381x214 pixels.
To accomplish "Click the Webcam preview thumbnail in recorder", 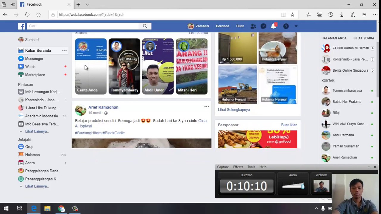I will (321, 186).
